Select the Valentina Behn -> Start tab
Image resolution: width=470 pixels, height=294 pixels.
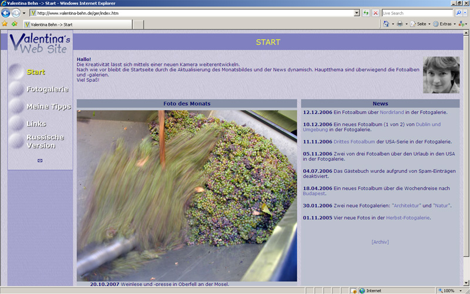pos(78,25)
